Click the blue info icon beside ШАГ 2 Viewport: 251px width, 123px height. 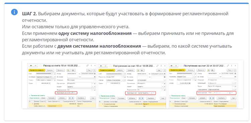(14, 12)
